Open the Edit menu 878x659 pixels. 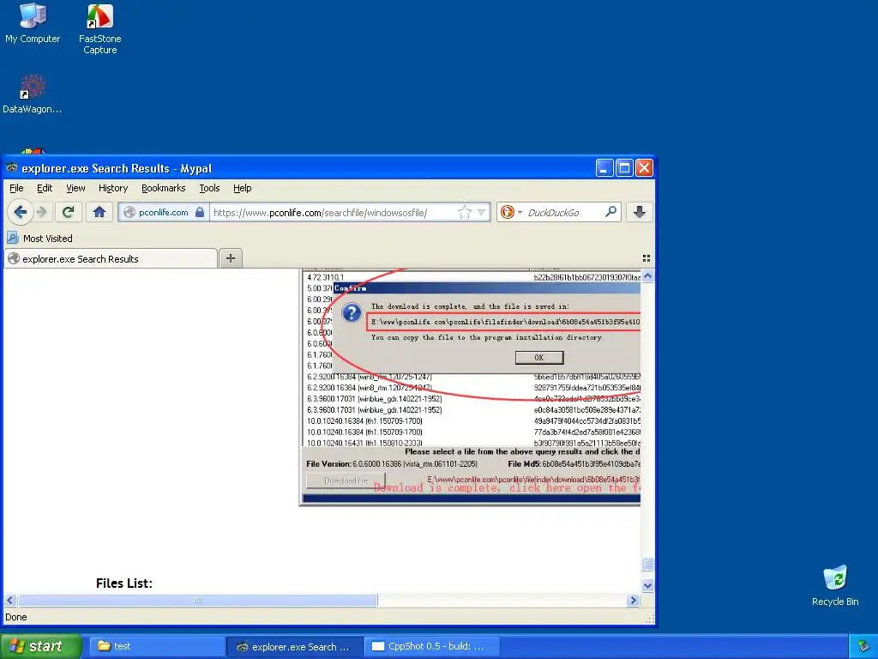click(45, 188)
